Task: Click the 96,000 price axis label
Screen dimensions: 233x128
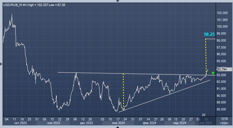Action: [221, 54]
